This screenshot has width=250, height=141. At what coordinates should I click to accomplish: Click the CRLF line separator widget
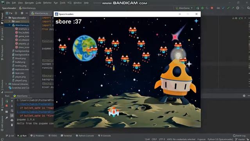[154, 139]
